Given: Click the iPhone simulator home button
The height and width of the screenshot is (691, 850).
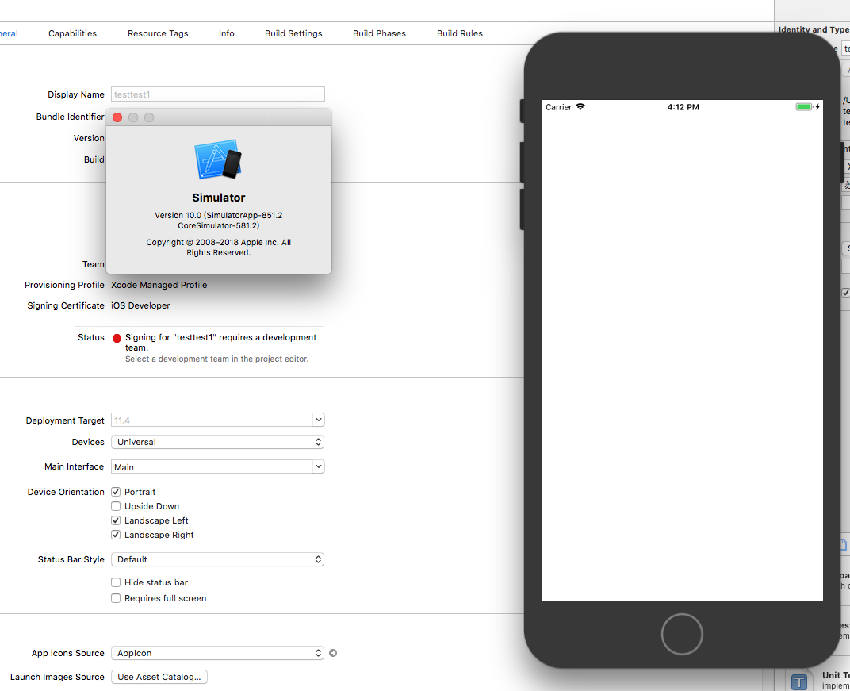Looking at the screenshot, I should tap(682, 634).
